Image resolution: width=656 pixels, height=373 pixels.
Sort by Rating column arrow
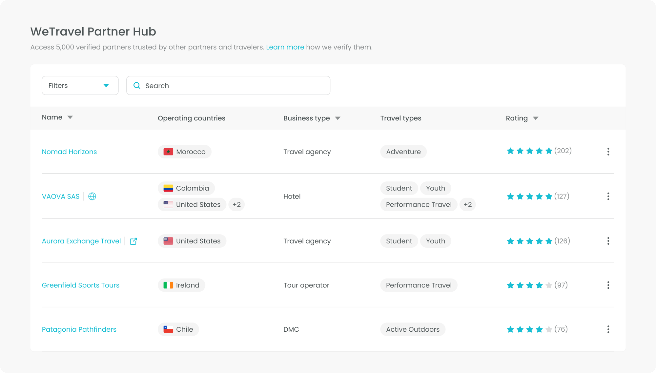pyautogui.click(x=536, y=118)
